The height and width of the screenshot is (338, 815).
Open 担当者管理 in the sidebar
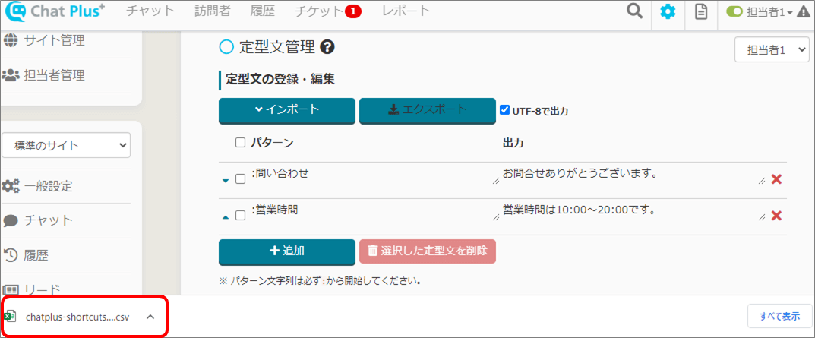point(54,75)
